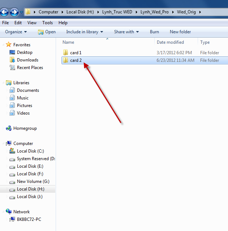
Task: Click Local Disk (J:) drive icon
Action: coord(12,197)
